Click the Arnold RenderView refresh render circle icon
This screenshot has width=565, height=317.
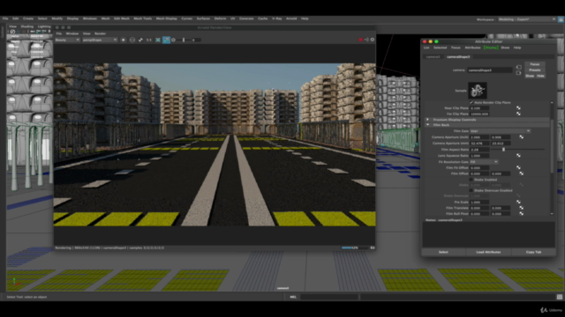tap(124, 40)
